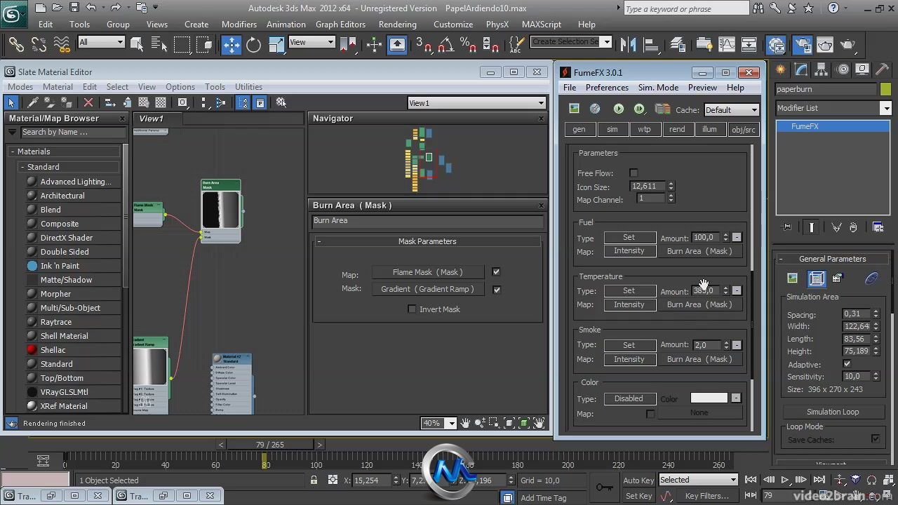Open the reference coordinate View dropdown
Viewport: 898px width, 505px height.
[x=311, y=42]
